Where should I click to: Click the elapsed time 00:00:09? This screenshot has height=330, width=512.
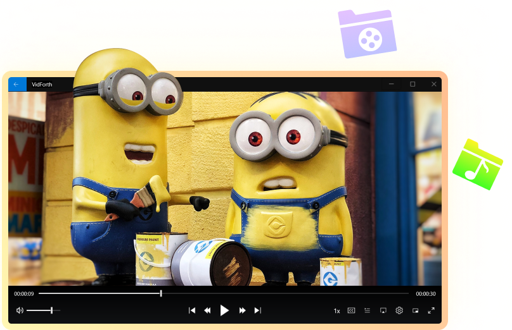24,294
